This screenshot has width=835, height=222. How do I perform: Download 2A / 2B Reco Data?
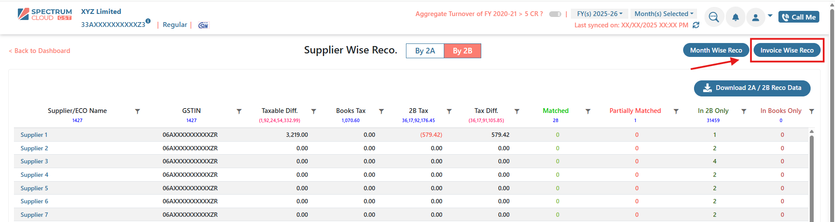[x=752, y=88]
